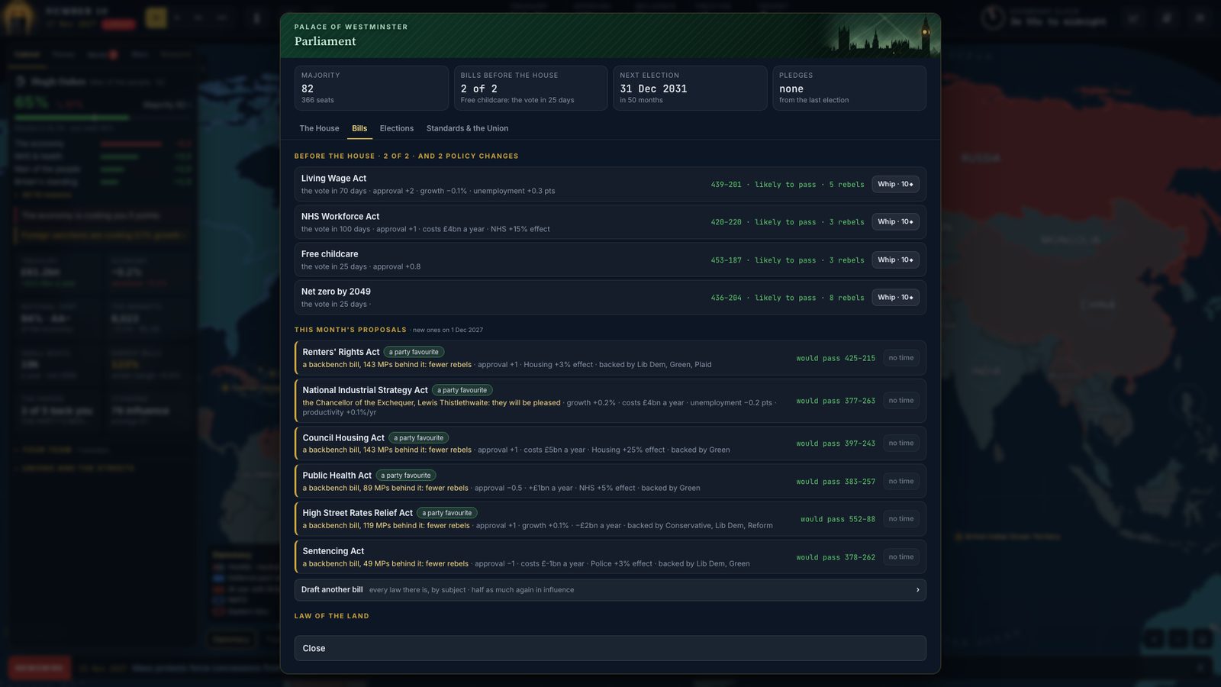Click the 'would pass 552-88' forecast
1221x687 pixels.
coord(838,519)
